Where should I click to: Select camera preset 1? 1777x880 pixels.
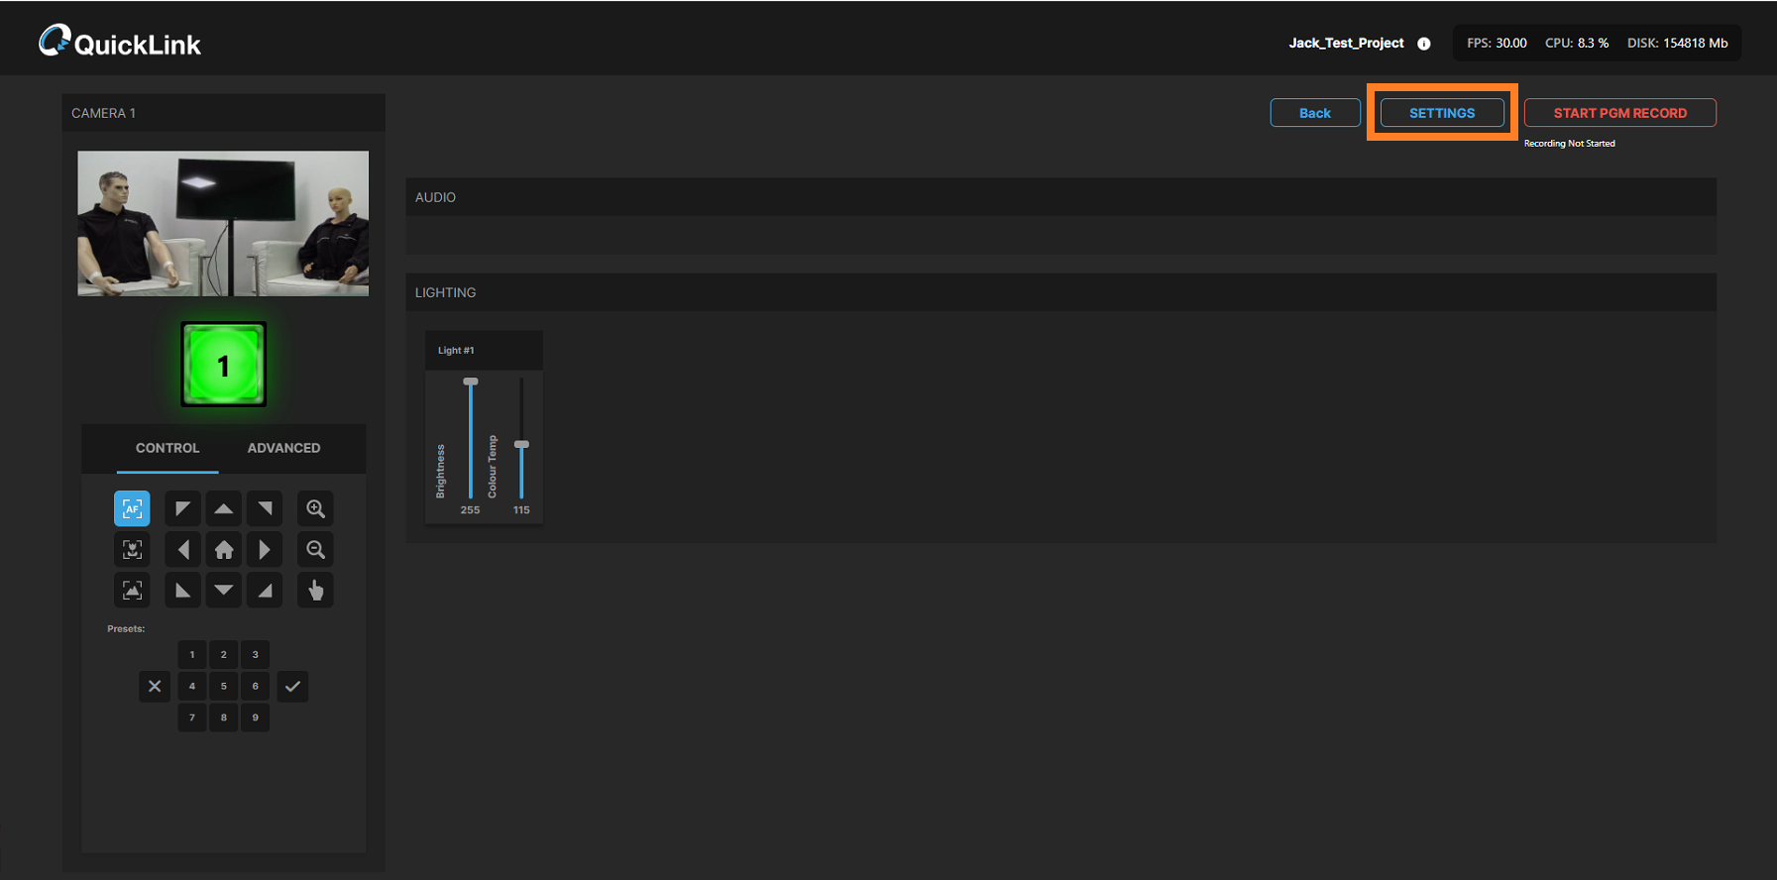(192, 654)
